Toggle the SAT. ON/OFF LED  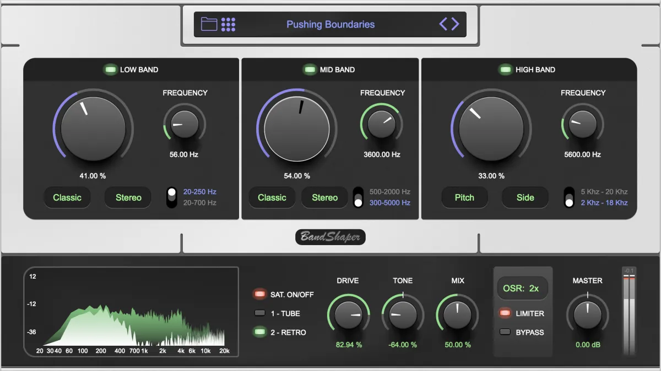tap(259, 294)
